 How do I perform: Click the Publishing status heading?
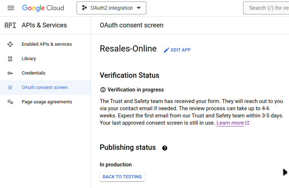pos(128,147)
